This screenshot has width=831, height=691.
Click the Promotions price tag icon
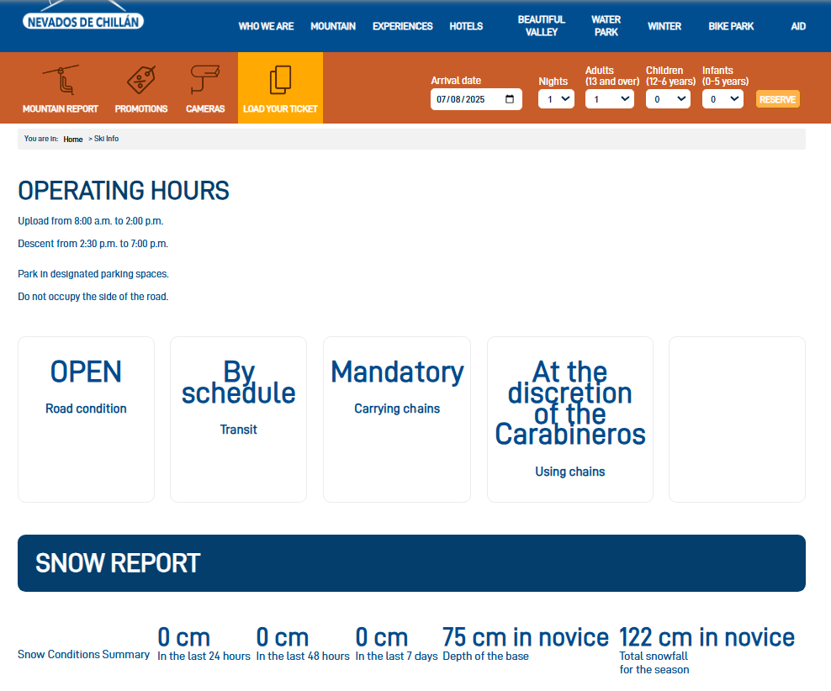[x=140, y=81]
